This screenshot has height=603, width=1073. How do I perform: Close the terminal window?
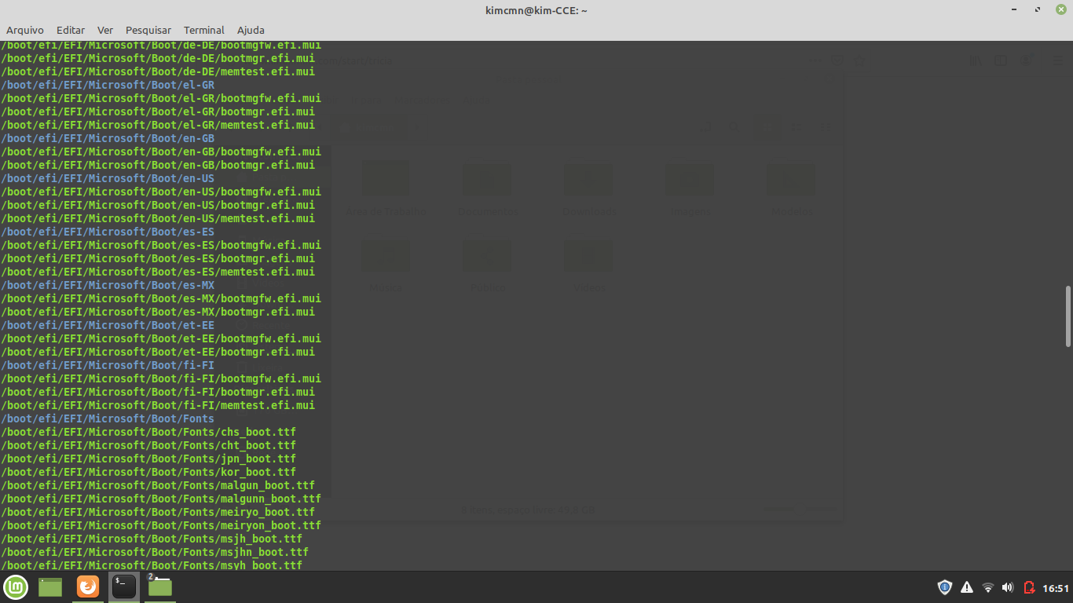pos(1060,9)
